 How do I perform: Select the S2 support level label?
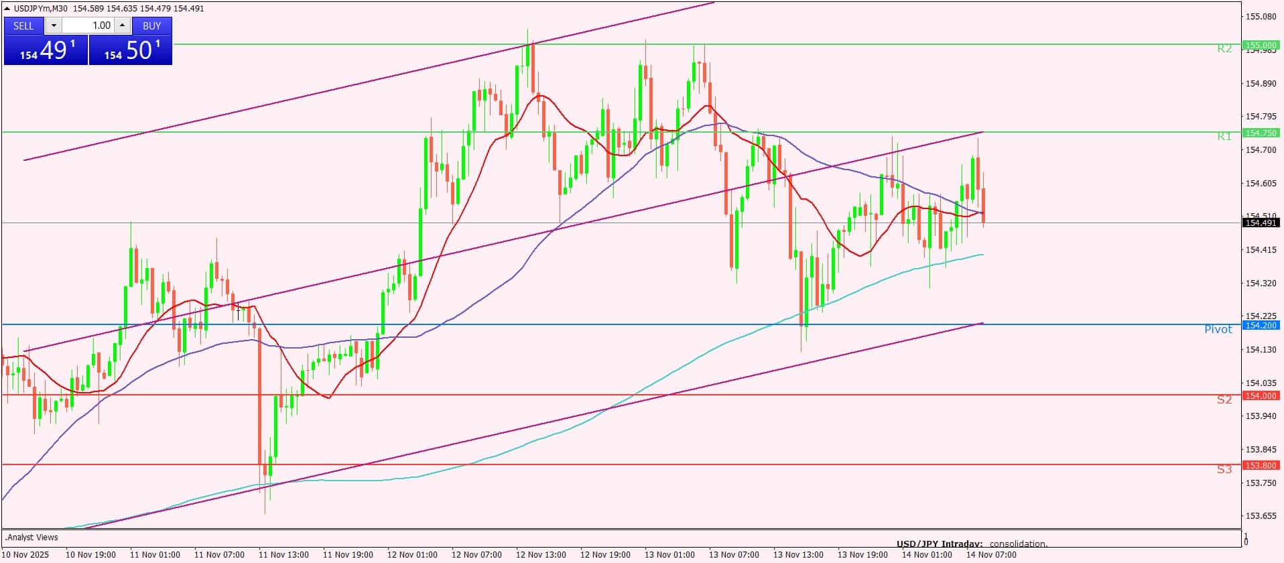point(1224,399)
